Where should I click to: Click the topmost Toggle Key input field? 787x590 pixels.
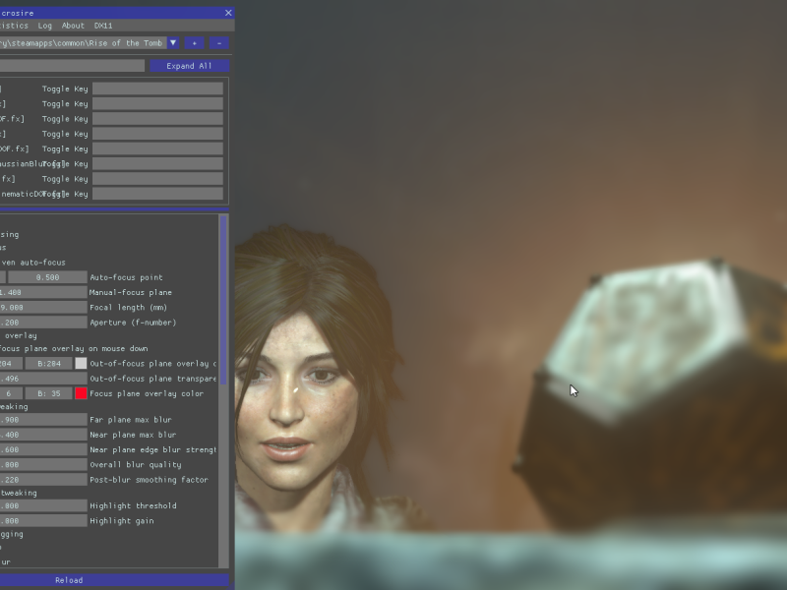tap(157, 88)
